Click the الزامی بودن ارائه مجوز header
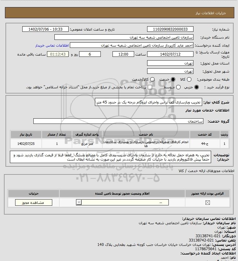This screenshot has width=238, height=261. tap(207, 193)
